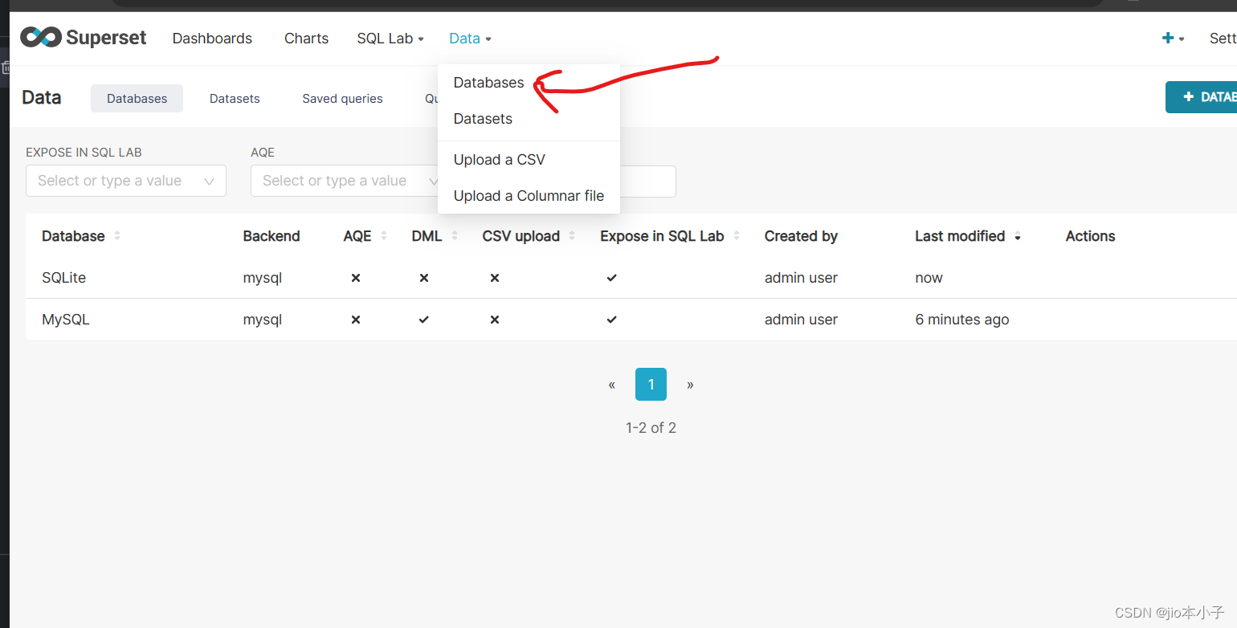Toggle Last modified sort arrow
This screenshot has height=628, width=1237.
(x=1018, y=236)
